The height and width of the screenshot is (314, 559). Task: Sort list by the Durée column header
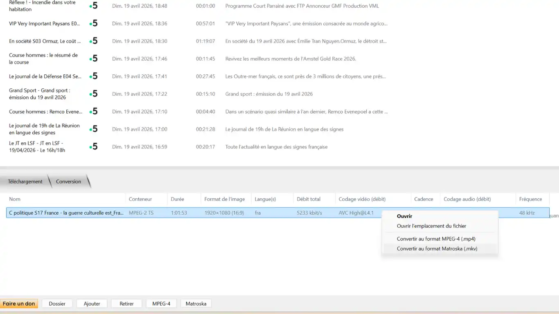pos(177,199)
